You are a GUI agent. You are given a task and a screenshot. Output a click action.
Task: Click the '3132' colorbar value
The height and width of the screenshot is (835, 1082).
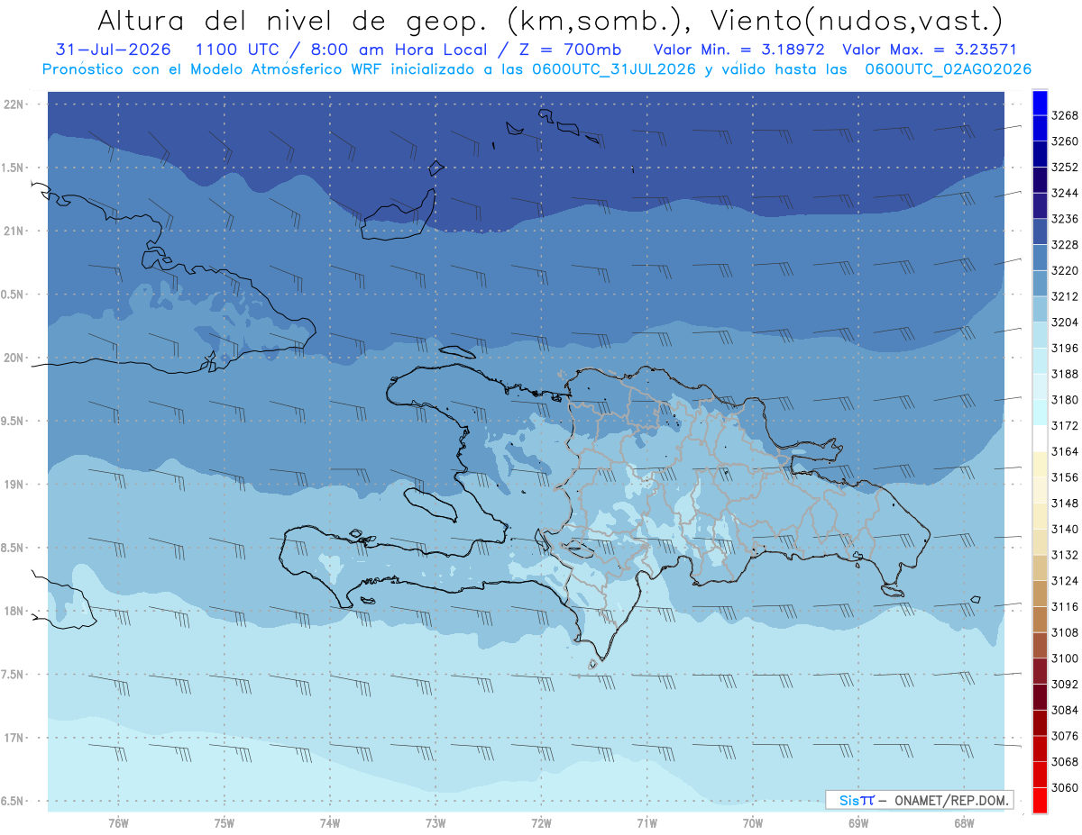tap(1065, 554)
